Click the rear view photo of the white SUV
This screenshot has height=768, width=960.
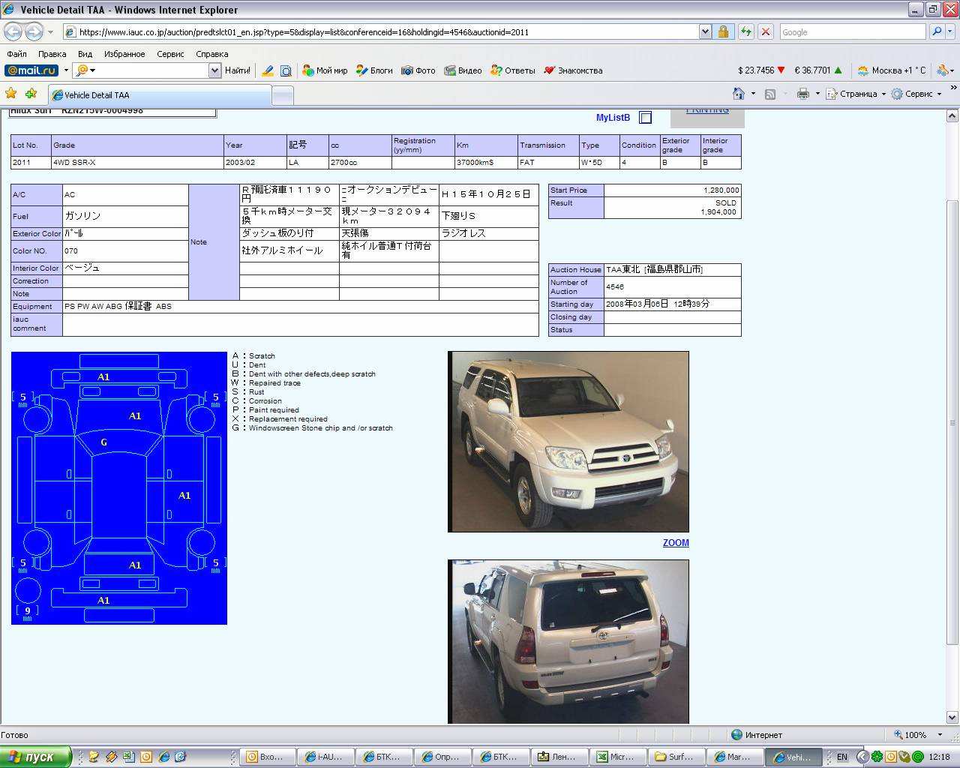[568, 641]
